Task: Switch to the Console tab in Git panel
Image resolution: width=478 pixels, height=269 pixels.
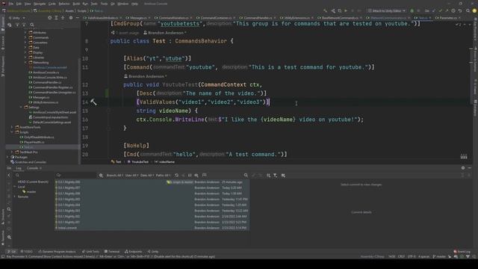Action: pyautogui.click(x=32, y=168)
